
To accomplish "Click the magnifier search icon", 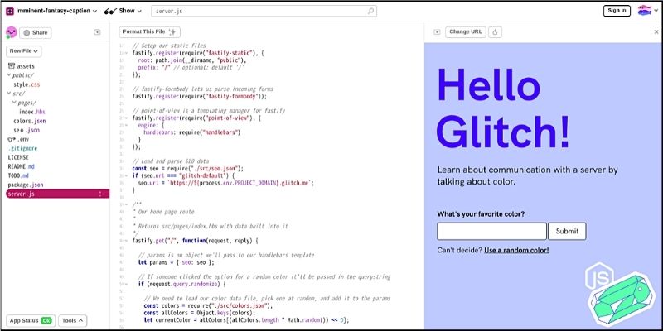I will click(x=370, y=11).
